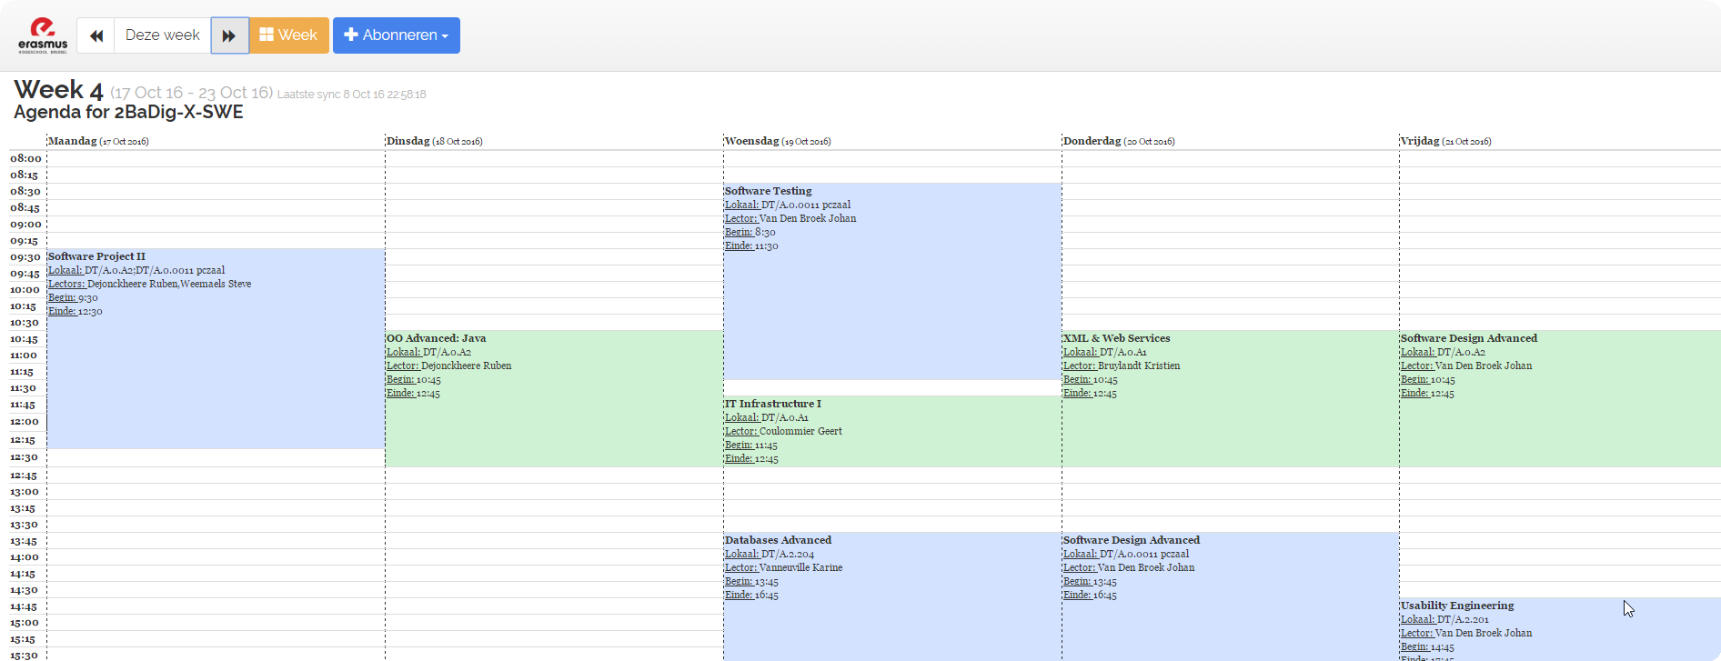Open the Software Project II event on Monday
This screenshot has height=661, width=1721.
[216, 348]
